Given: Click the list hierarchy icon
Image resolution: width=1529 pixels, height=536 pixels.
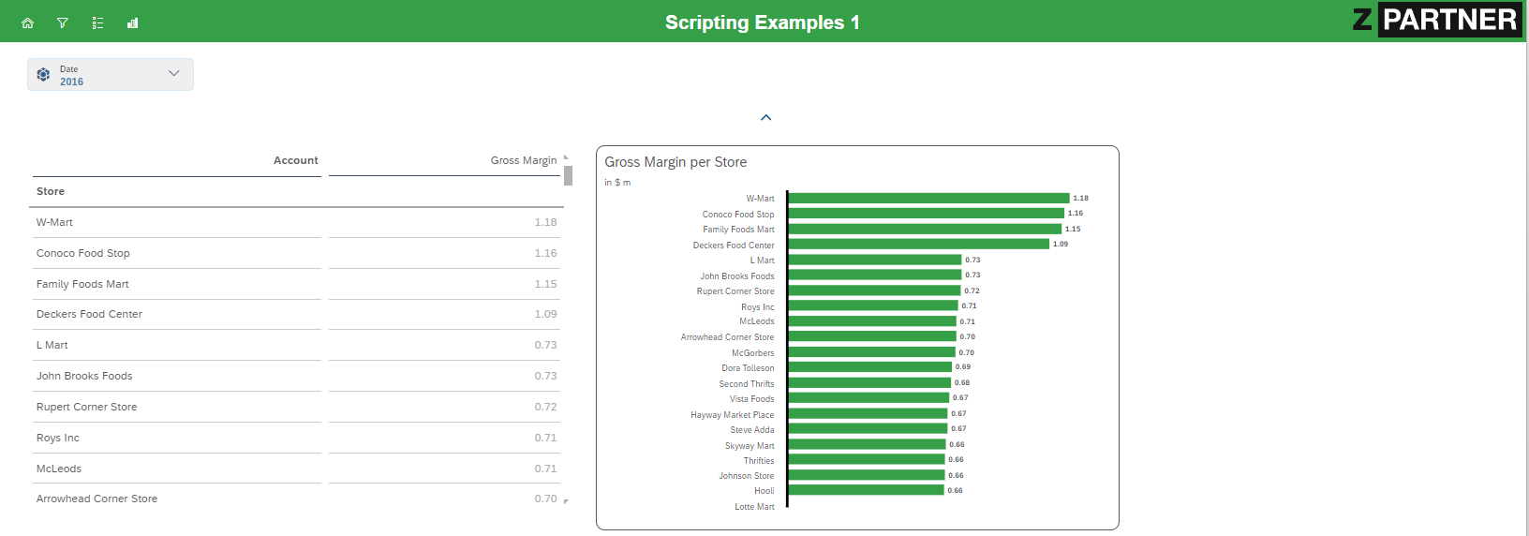Looking at the screenshot, I should pos(97,22).
